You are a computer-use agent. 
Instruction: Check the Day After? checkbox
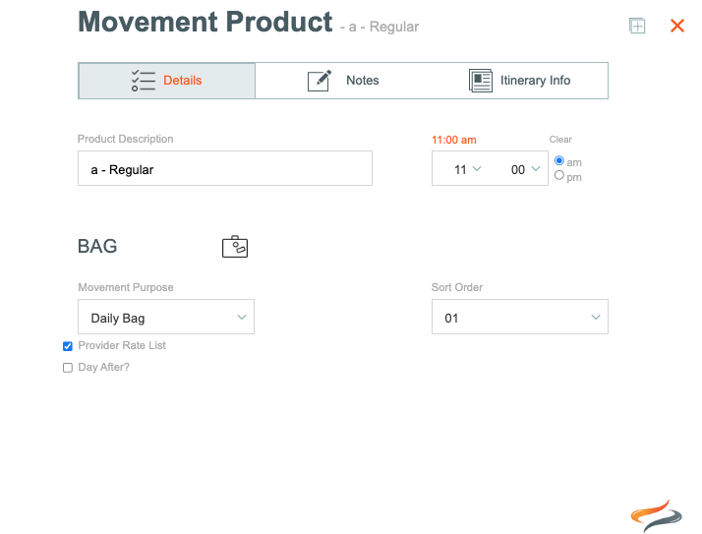click(68, 368)
